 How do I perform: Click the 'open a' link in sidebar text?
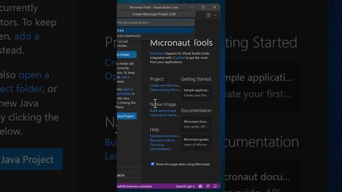[128, 89]
